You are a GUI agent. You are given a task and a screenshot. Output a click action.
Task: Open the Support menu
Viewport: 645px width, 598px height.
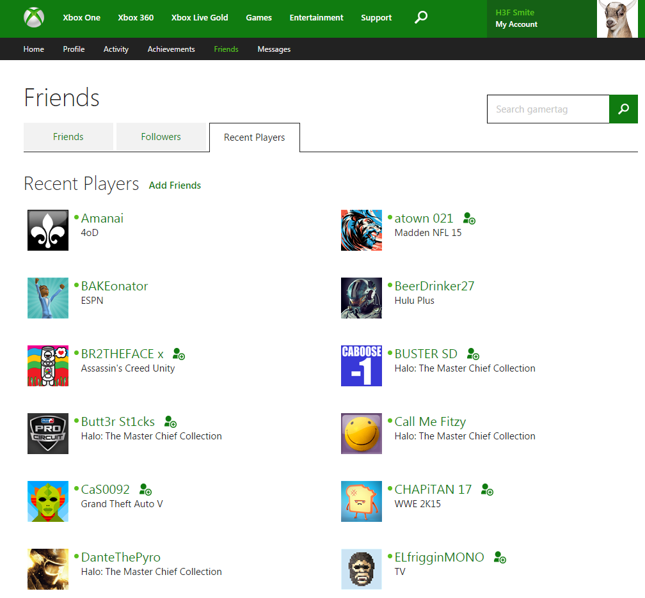376,18
